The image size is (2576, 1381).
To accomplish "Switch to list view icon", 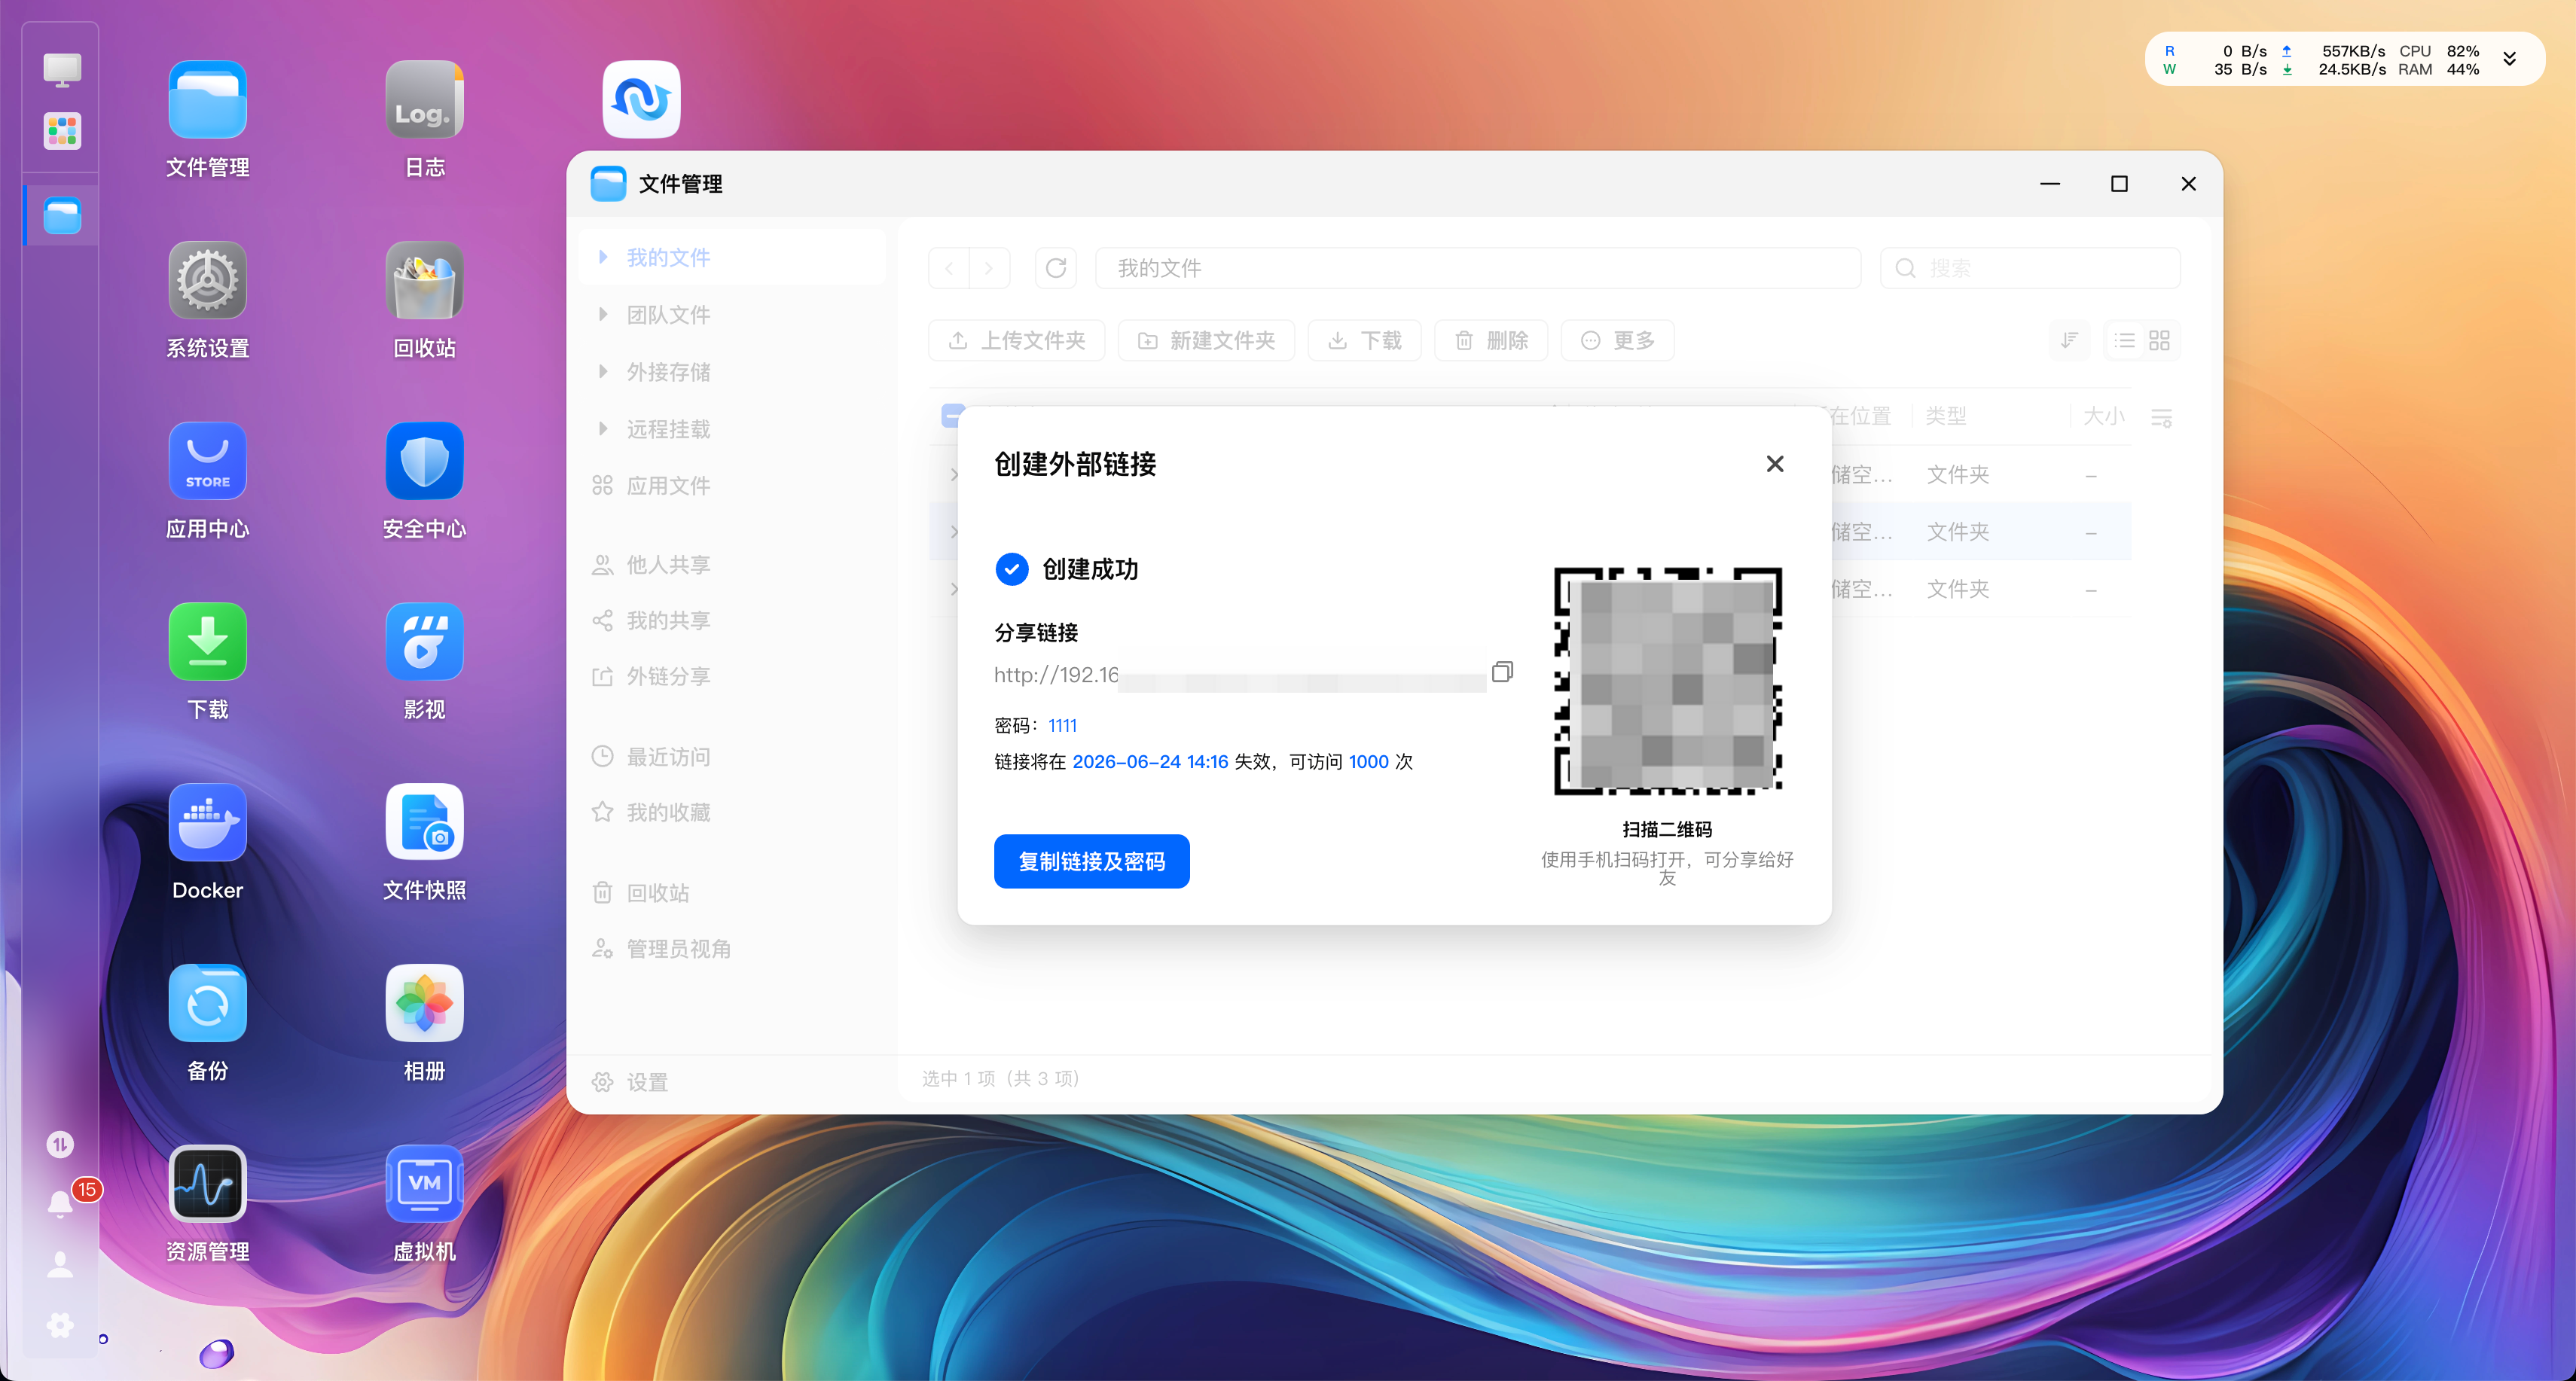I will click(2125, 341).
